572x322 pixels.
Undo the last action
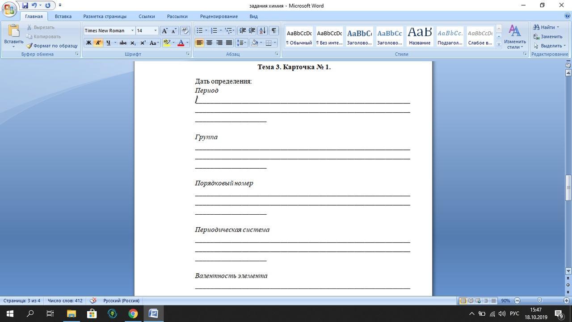pyautogui.click(x=34, y=5)
